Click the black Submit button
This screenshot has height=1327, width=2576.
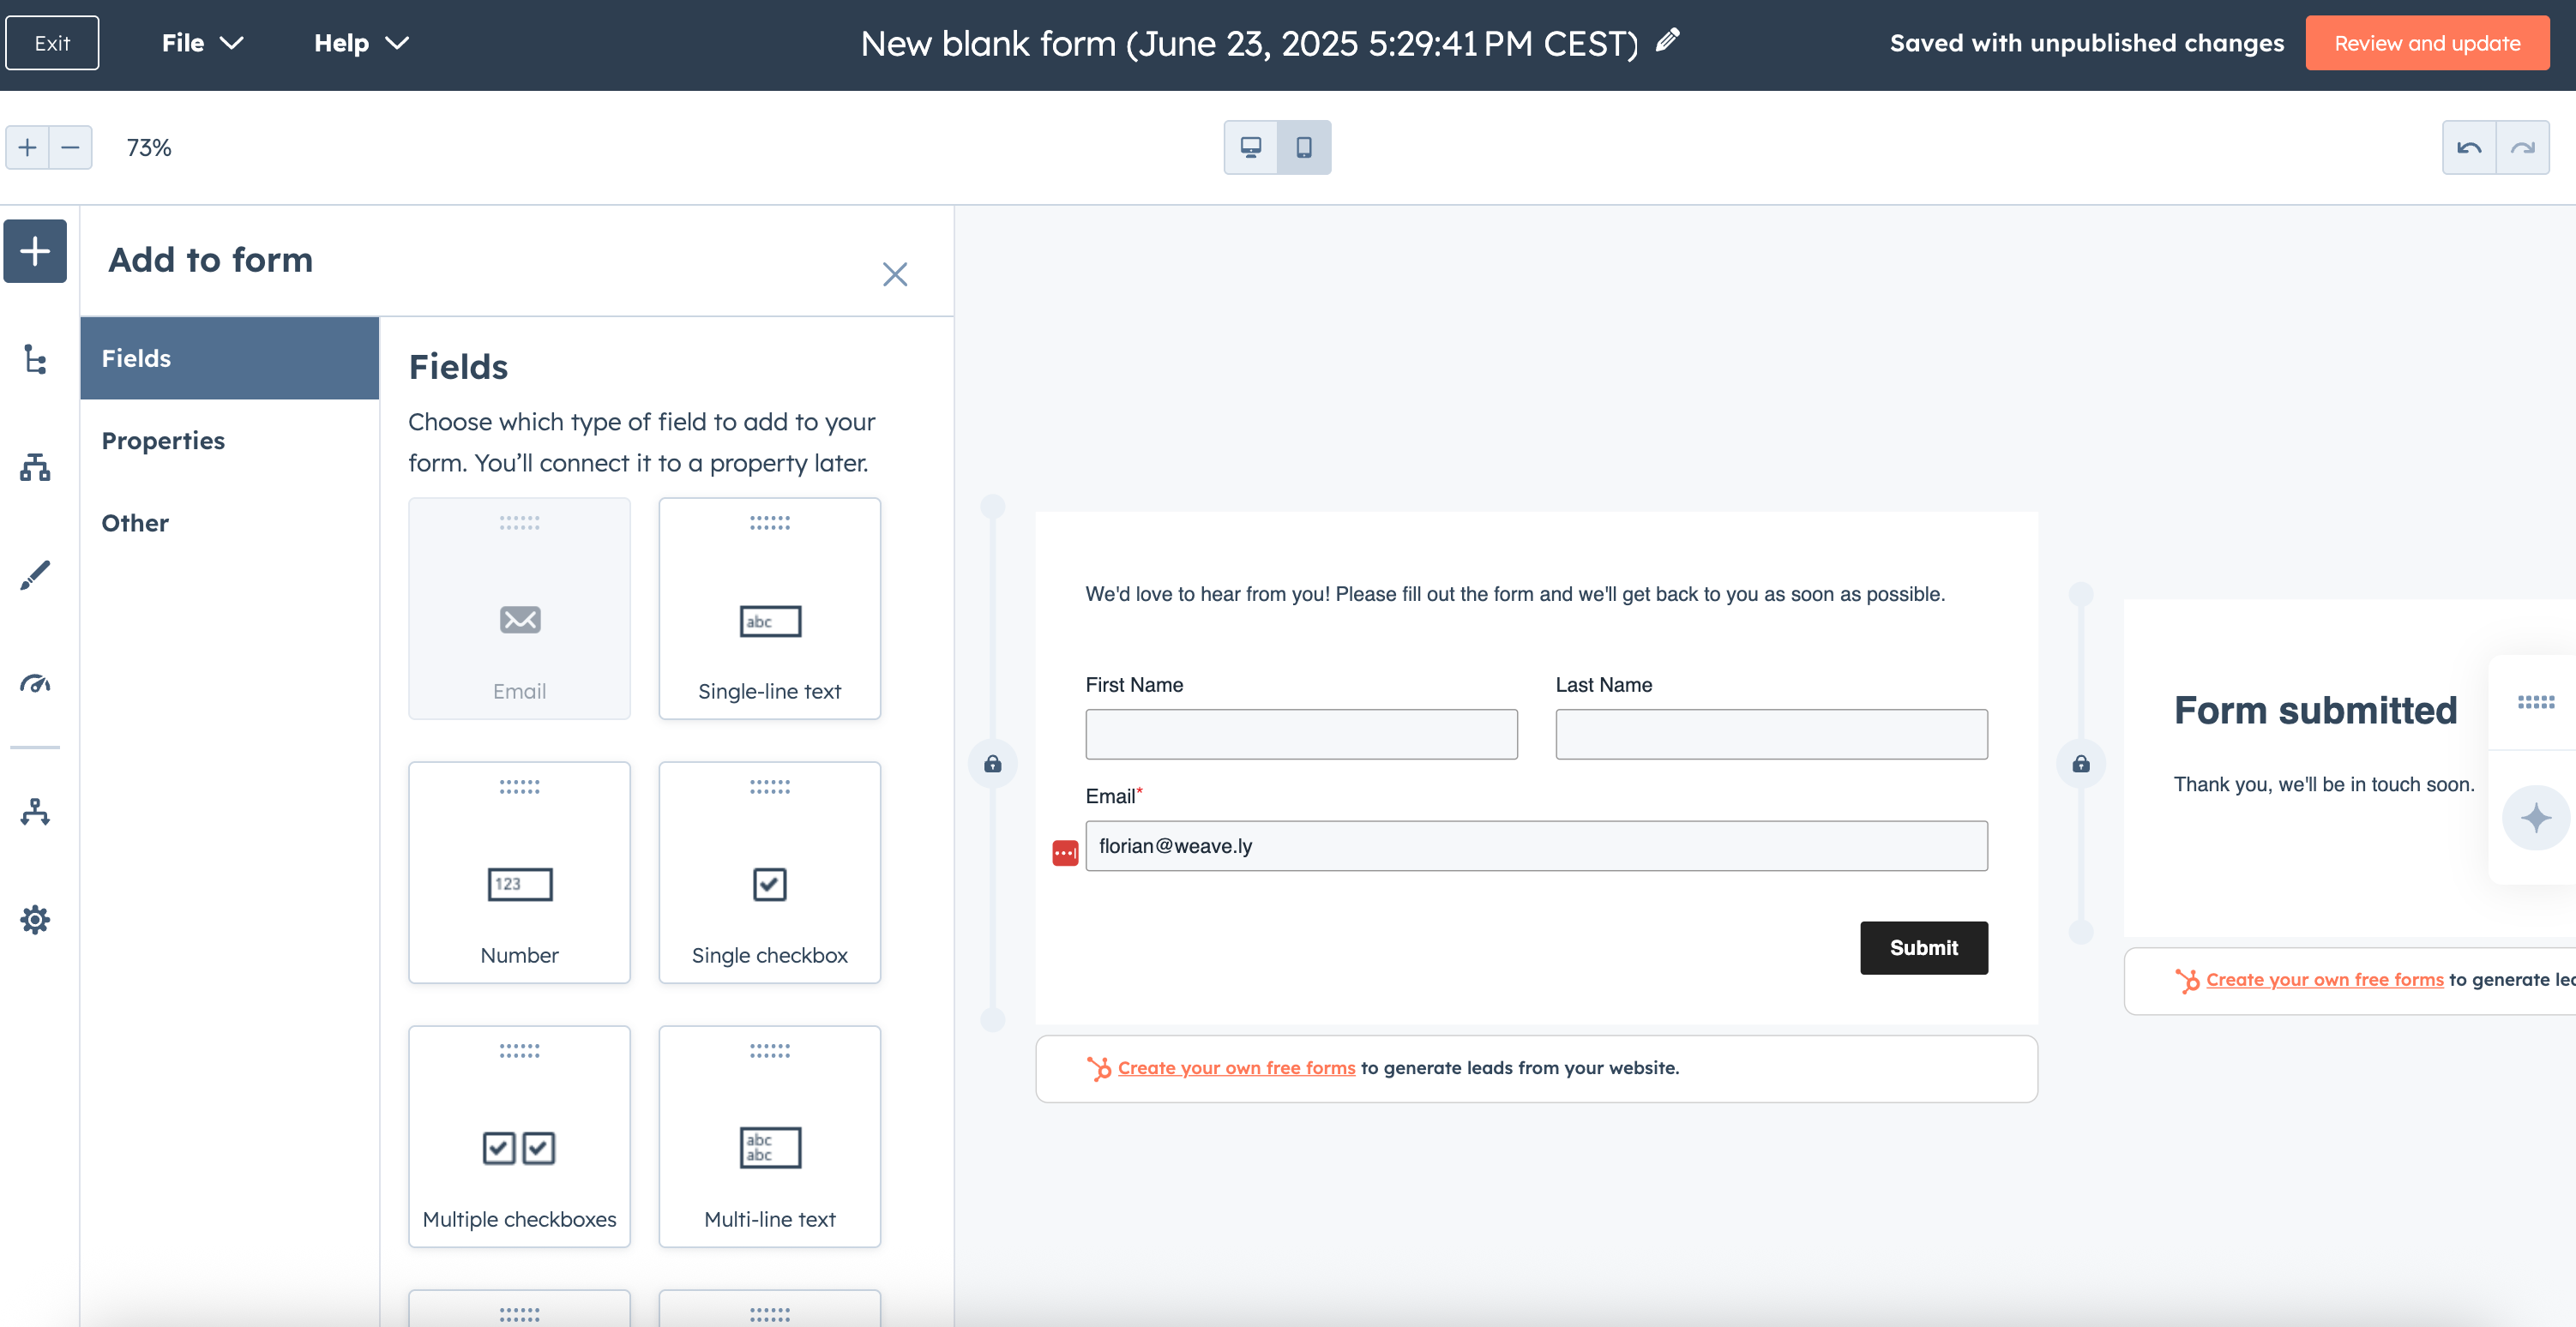click(x=1923, y=947)
